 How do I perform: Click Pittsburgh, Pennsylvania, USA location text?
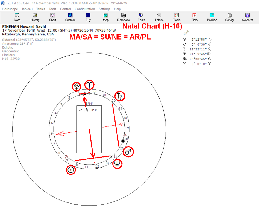pos(28,34)
